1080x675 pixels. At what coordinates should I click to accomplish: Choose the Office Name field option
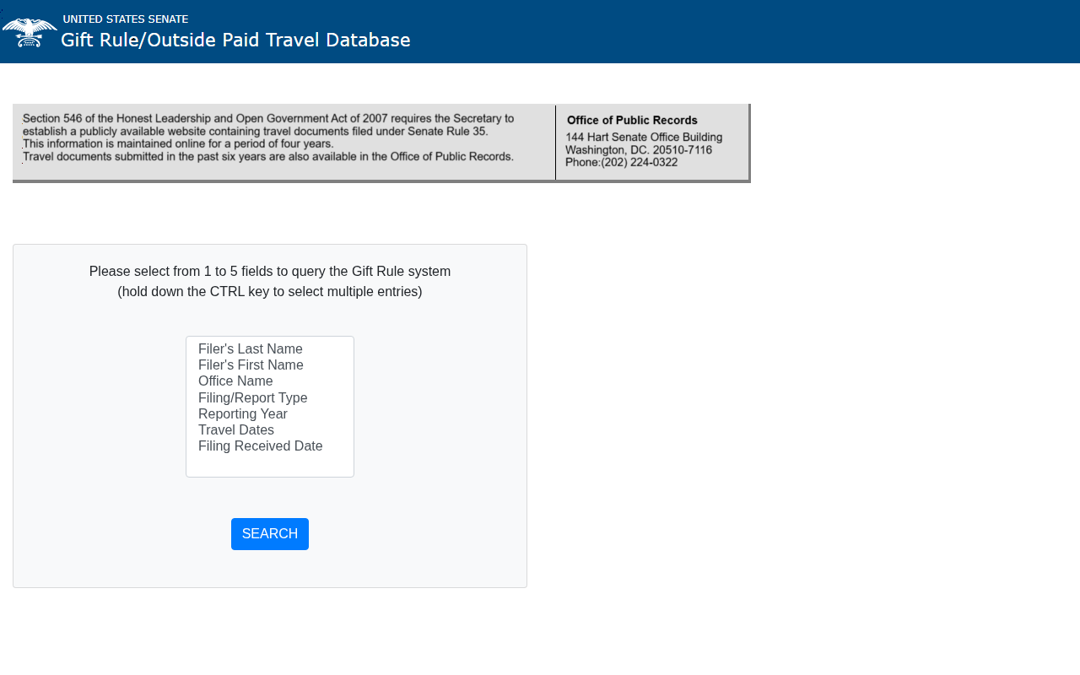[235, 381]
